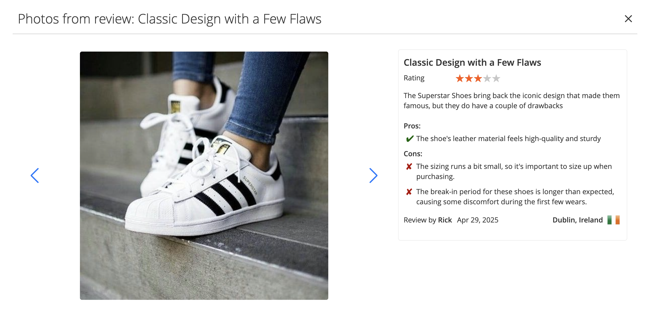Click the Cons heading

[413, 154]
